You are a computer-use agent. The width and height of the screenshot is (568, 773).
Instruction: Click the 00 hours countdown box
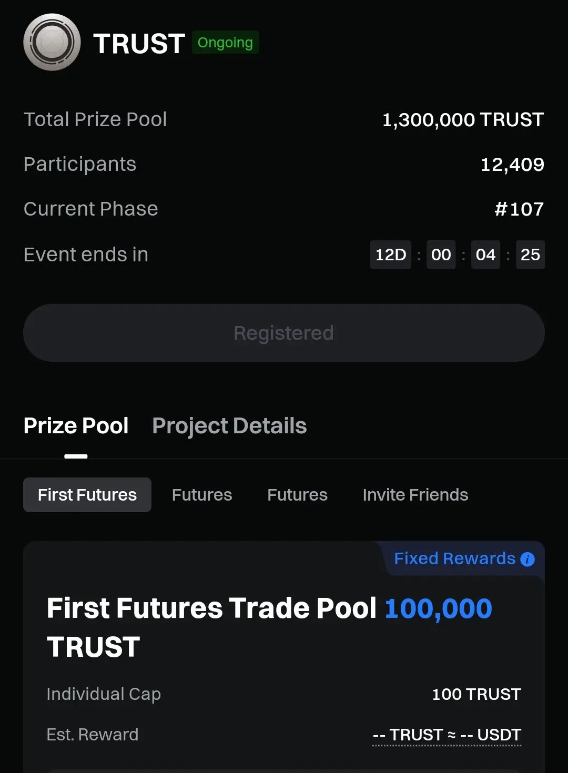(441, 255)
